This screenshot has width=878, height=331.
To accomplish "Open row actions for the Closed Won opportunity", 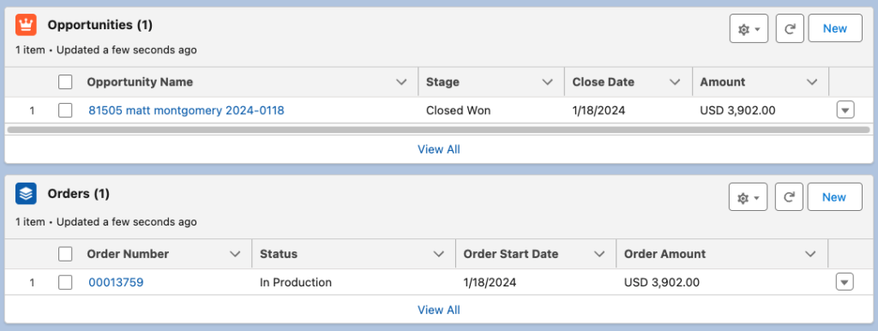I will point(845,111).
